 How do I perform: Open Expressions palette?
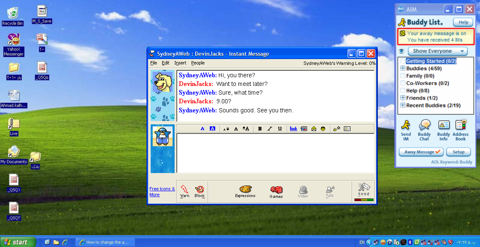(245, 191)
